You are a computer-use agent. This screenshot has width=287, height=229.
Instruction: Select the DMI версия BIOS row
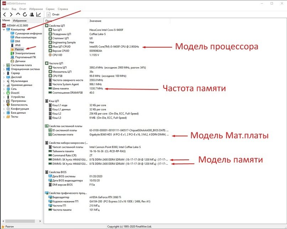(x=106, y=185)
